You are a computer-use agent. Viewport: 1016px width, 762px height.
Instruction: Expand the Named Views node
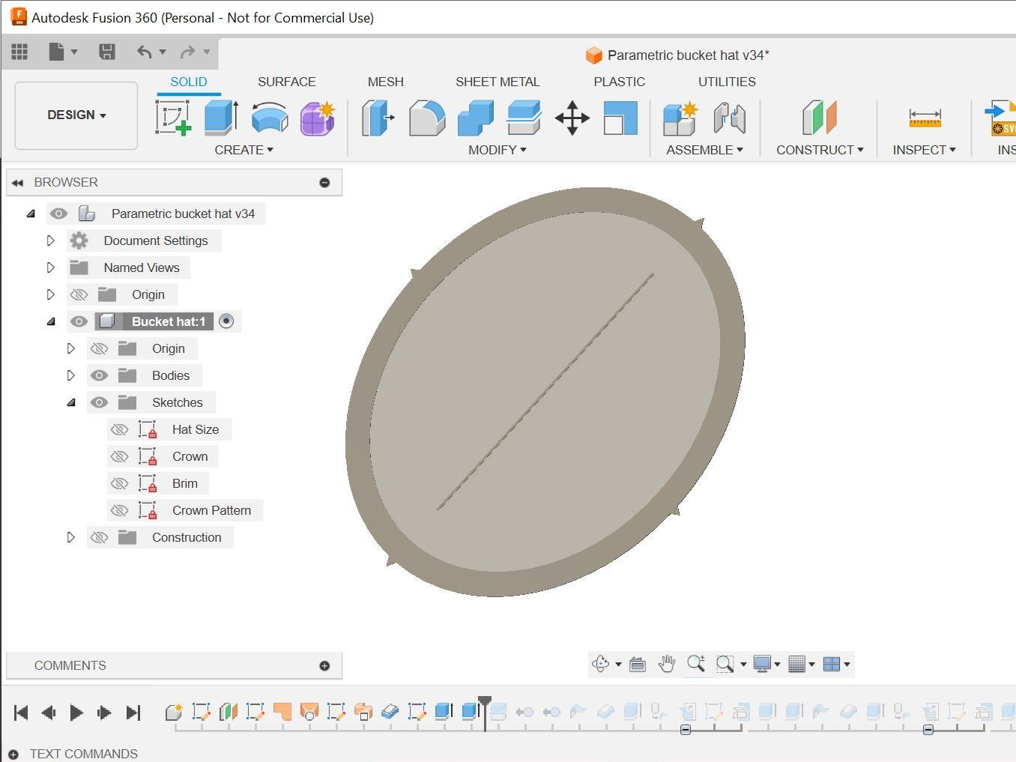[50, 267]
